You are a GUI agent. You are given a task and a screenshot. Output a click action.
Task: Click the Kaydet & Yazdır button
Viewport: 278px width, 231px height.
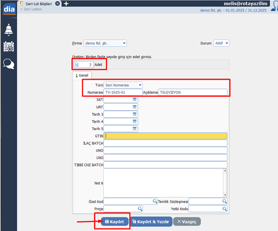coord(151,221)
